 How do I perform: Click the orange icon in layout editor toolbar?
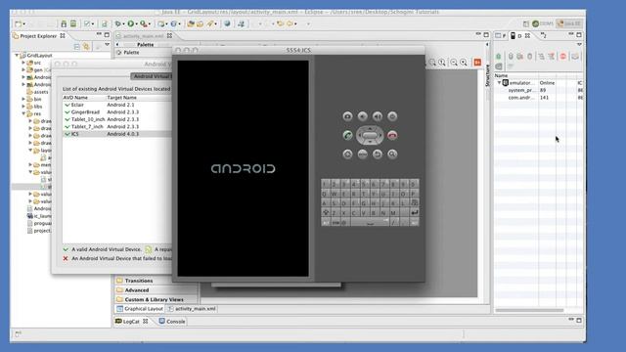(477, 63)
